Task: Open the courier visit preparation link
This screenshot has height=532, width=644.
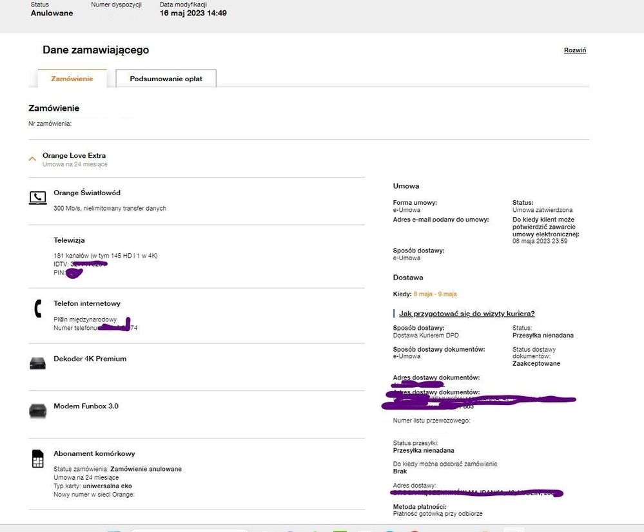Action: [466, 314]
